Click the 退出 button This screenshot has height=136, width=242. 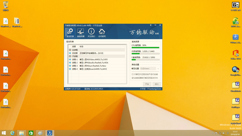pyautogui.click(x=156, y=84)
